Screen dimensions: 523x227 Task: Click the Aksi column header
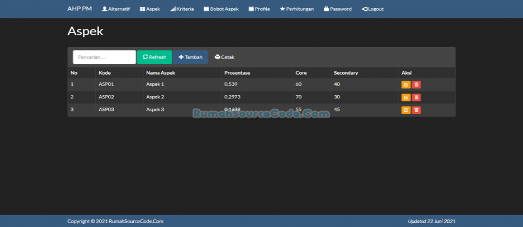pos(407,73)
